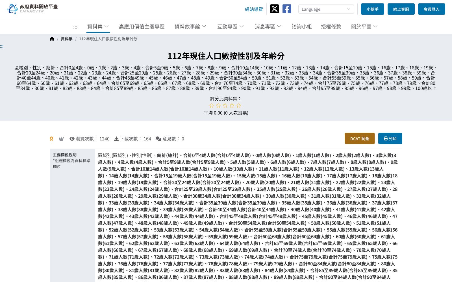
Task: Open 諮詢小組 menu item
Action: tap(302, 27)
